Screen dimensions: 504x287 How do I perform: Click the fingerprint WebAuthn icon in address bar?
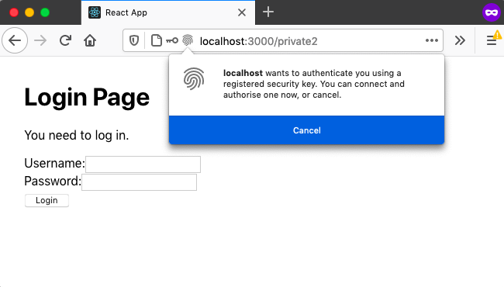click(x=188, y=40)
